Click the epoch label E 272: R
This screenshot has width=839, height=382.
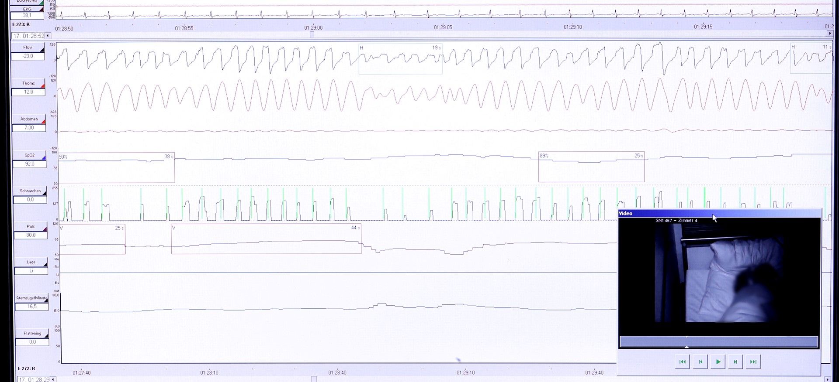[26, 368]
